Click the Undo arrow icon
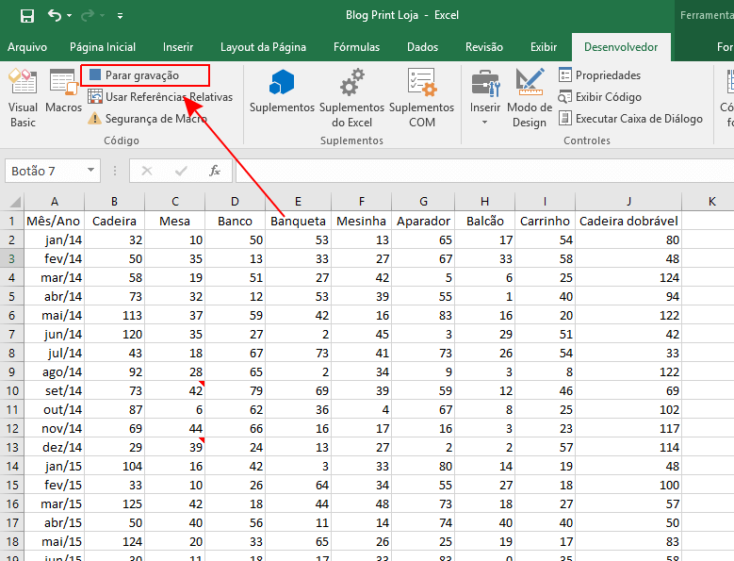The width and height of the screenshot is (734, 561). click(55, 16)
